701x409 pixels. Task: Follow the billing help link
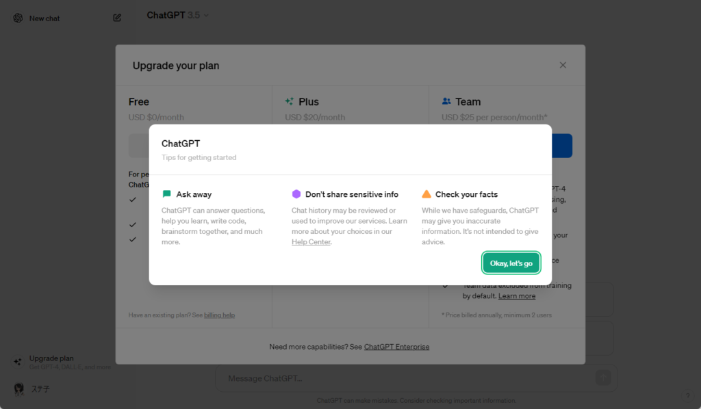click(x=219, y=315)
